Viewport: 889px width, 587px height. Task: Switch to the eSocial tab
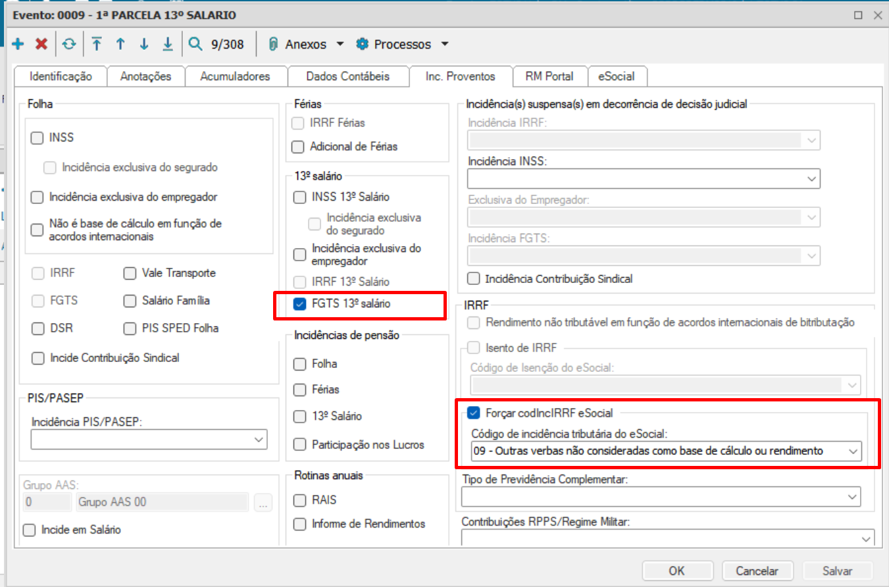point(617,76)
